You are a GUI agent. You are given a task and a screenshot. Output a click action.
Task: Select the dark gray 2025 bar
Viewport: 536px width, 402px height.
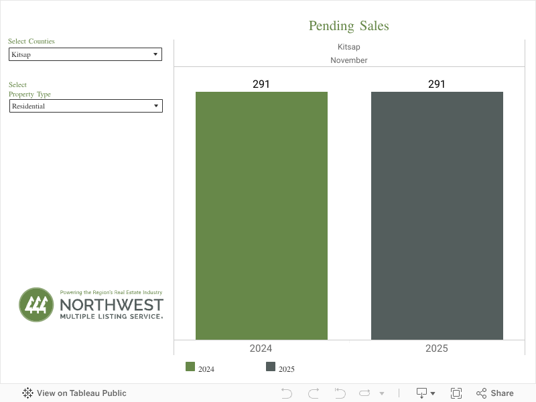(x=437, y=216)
